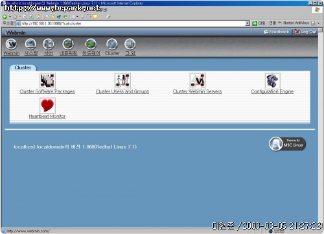
Task: Open the 그 외 (Others) category icon
Action: 130,44
